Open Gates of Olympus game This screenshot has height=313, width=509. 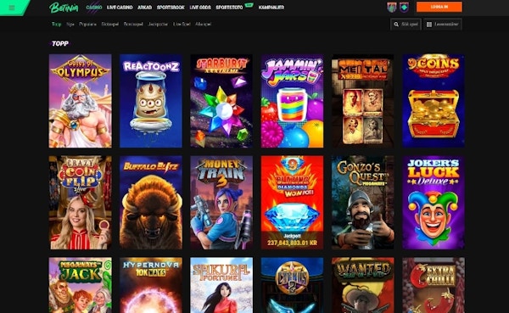point(81,101)
